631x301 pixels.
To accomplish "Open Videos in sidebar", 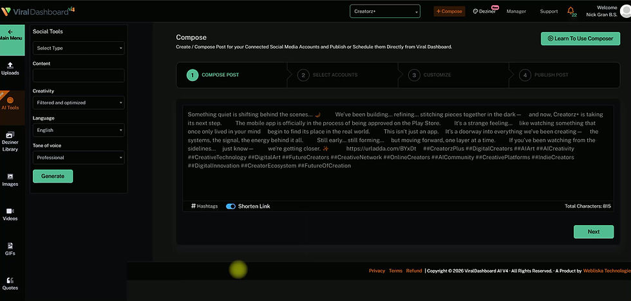I will click(x=10, y=215).
